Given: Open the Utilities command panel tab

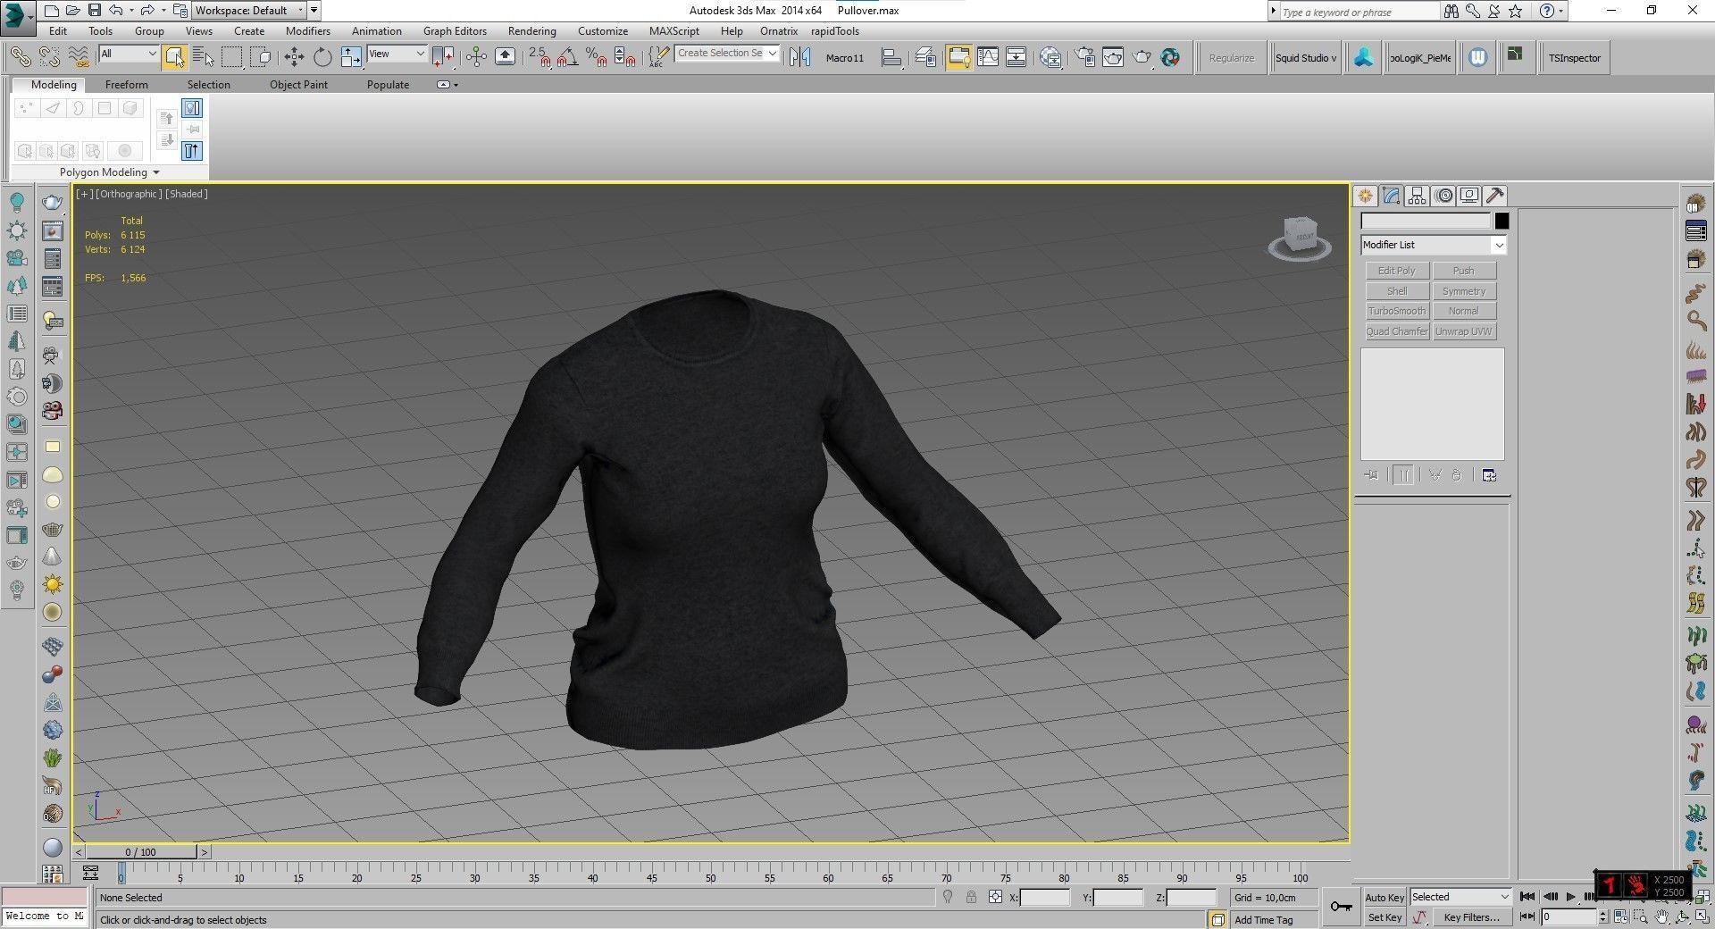Looking at the screenshot, I should click(x=1495, y=196).
